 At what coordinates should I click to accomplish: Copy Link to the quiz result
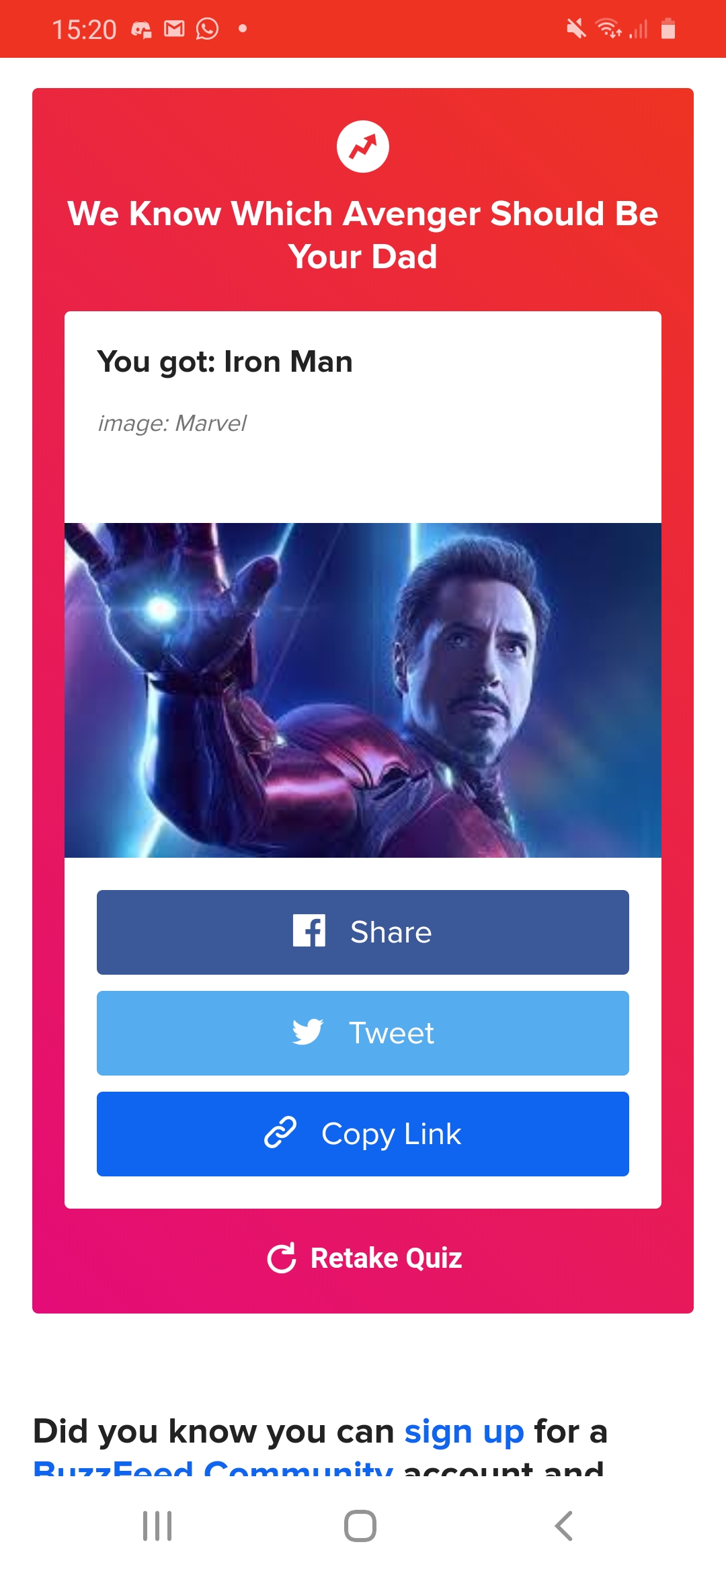(363, 1134)
